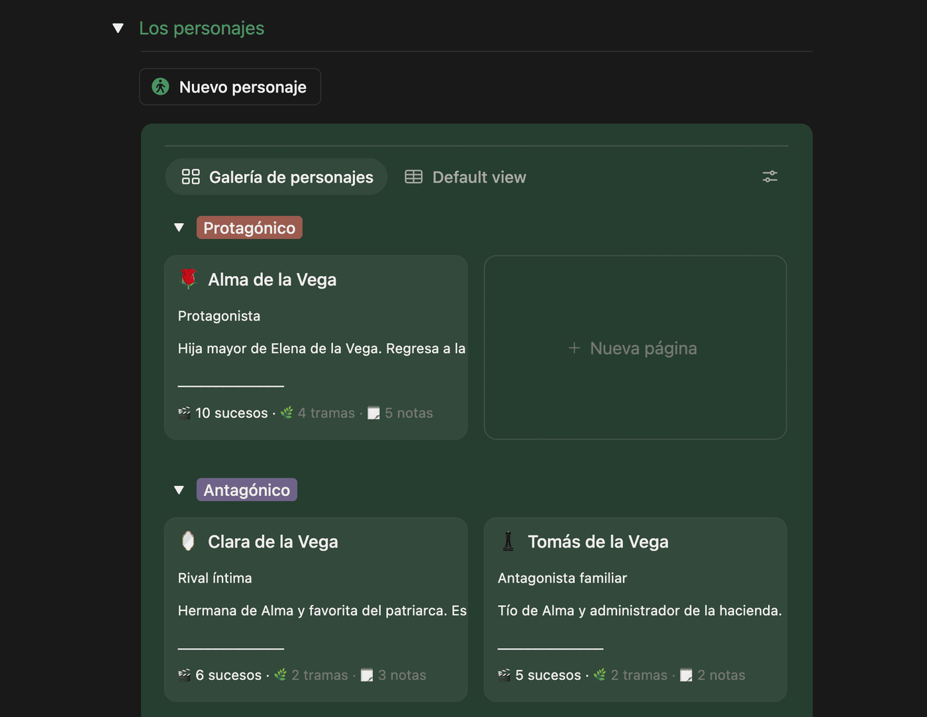Click the 6 sucesos count text
The height and width of the screenshot is (717, 927).
(x=228, y=675)
